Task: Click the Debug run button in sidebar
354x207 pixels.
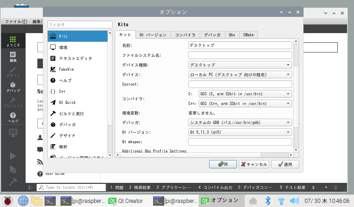Action: tap(13, 169)
